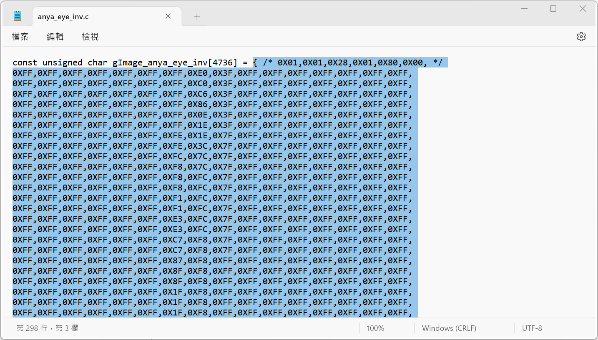Click the 0XE0 value in first data row

coord(198,73)
